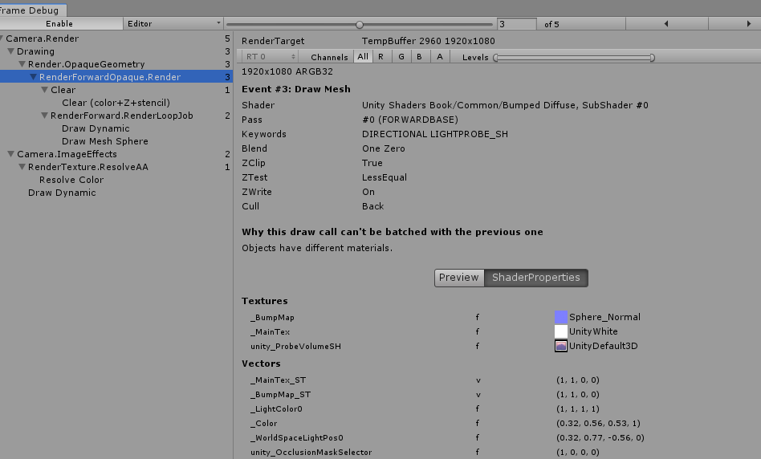The width and height of the screenshot is (761, 459).
Task: Switch to the Preview tab
Action: click(459, 278)
